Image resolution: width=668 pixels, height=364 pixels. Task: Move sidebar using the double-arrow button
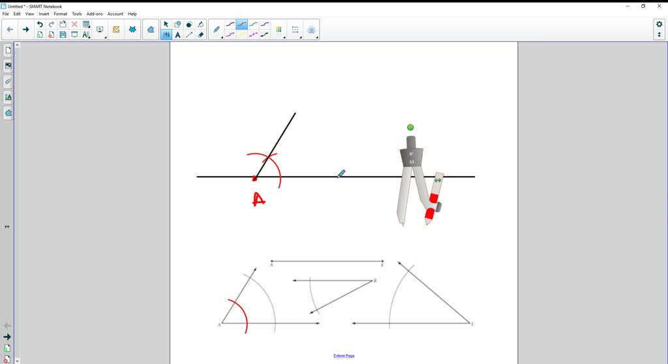(x=7, y=227)
